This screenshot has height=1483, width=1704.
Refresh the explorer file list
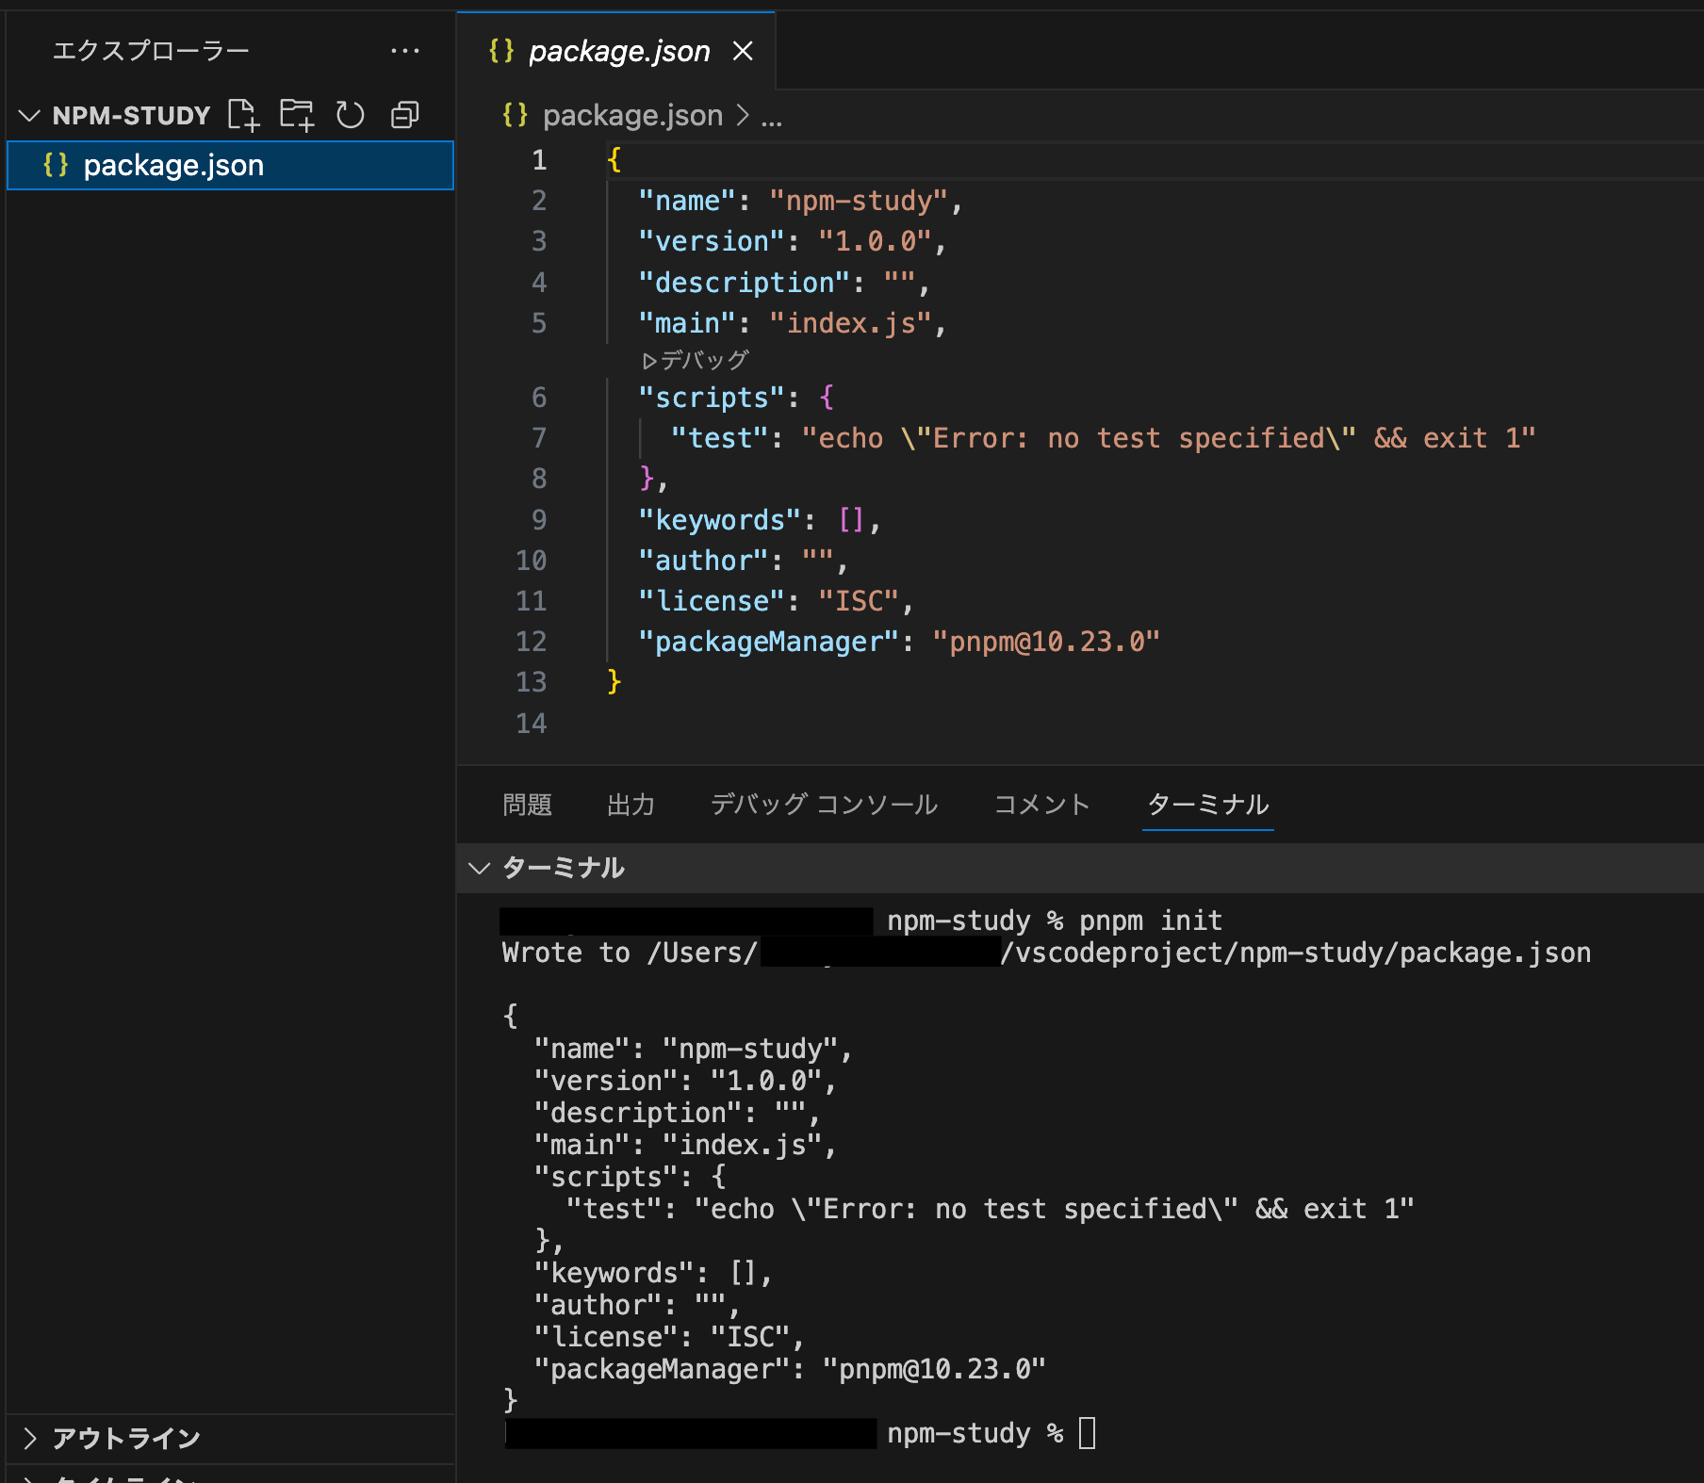[x=351, y=115]
